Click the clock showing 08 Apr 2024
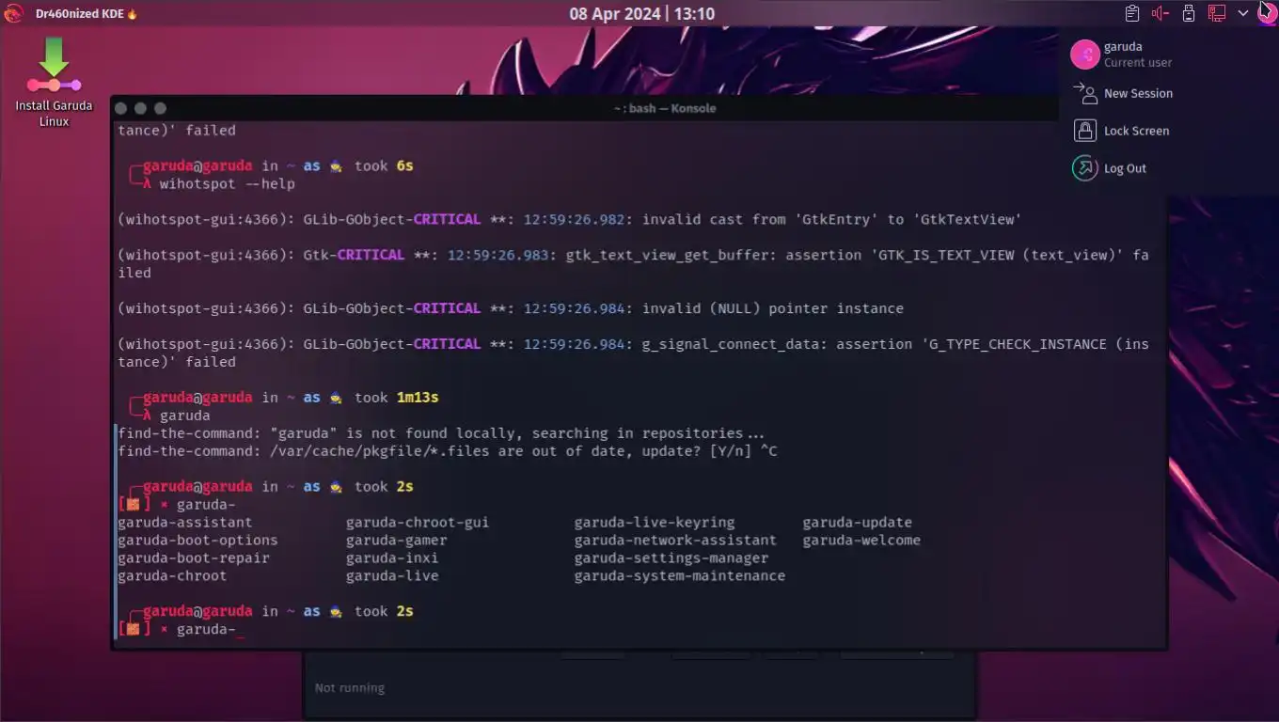 641,14
